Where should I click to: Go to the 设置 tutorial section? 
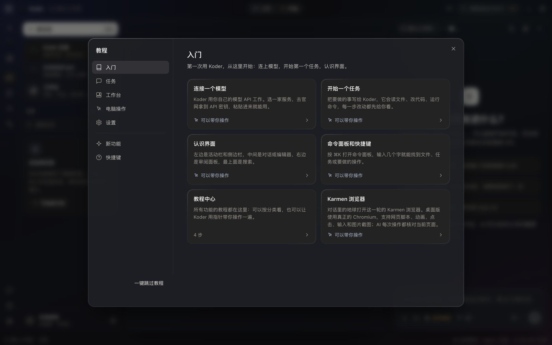[x=130, y=122]
